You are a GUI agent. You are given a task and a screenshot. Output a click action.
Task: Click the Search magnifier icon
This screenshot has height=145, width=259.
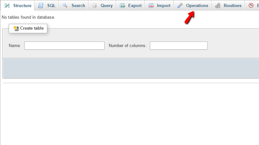(65, 5)
